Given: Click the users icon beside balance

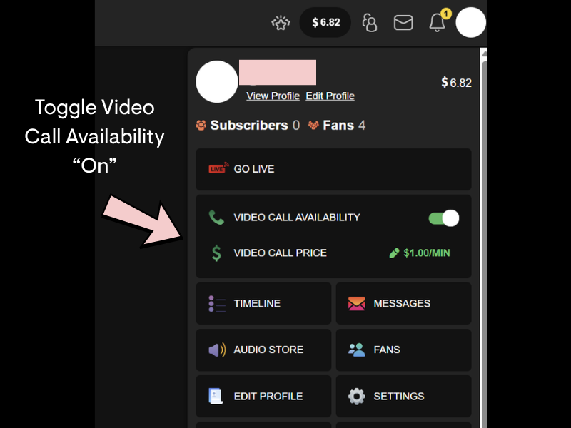Looking at the screenshot, I should point(370,23).
